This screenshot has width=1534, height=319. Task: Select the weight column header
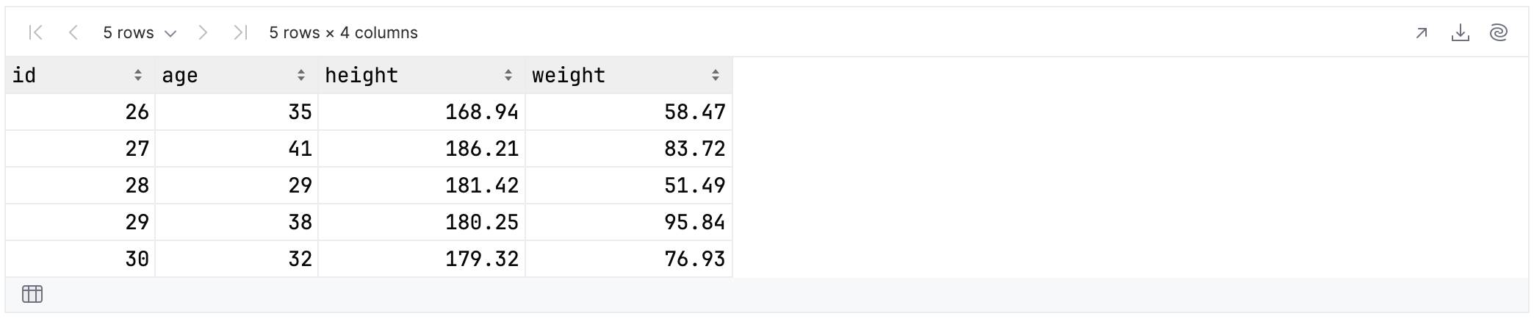[629, 75]
